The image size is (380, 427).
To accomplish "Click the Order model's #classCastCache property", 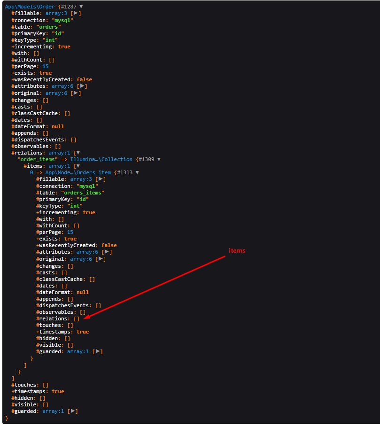I will click(35, 113).
